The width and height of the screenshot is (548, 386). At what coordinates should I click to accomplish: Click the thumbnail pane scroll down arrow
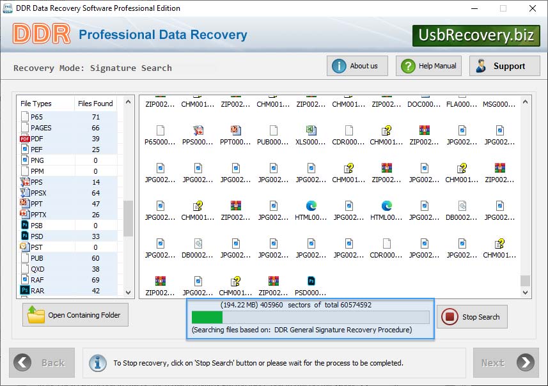(x=525, y=293)
